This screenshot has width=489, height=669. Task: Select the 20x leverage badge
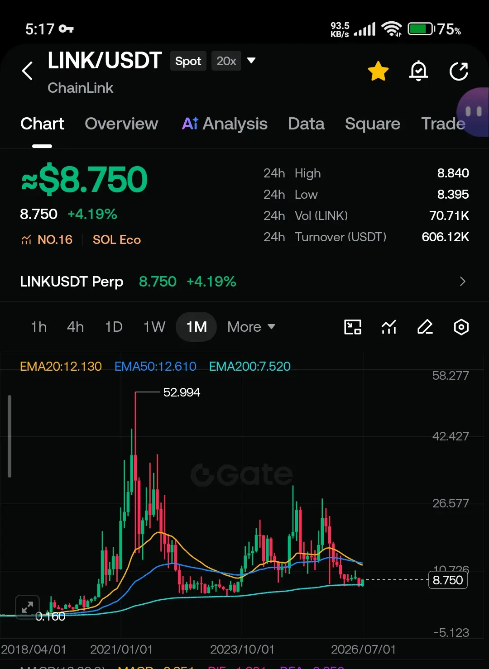point(226,61)
